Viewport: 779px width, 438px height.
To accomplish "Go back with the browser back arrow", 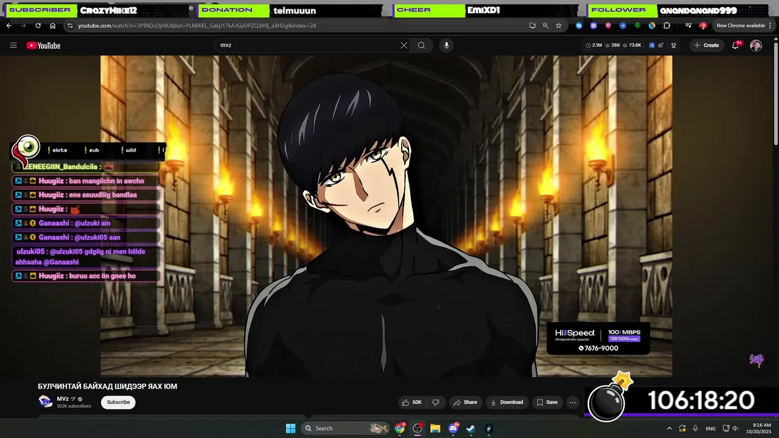I will (9, 26).
